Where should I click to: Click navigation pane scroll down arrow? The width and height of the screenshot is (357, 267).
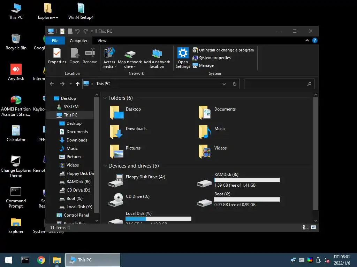coord(97,221)
